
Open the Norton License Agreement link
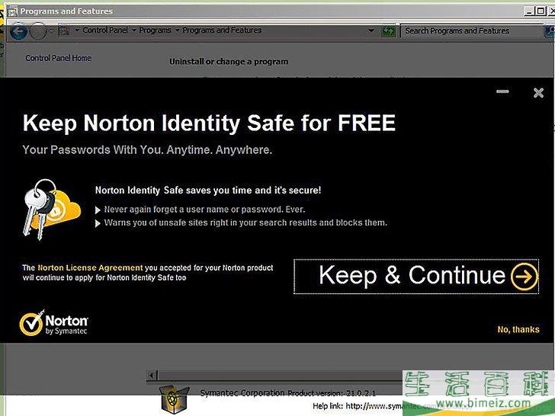tap(90, 267)
